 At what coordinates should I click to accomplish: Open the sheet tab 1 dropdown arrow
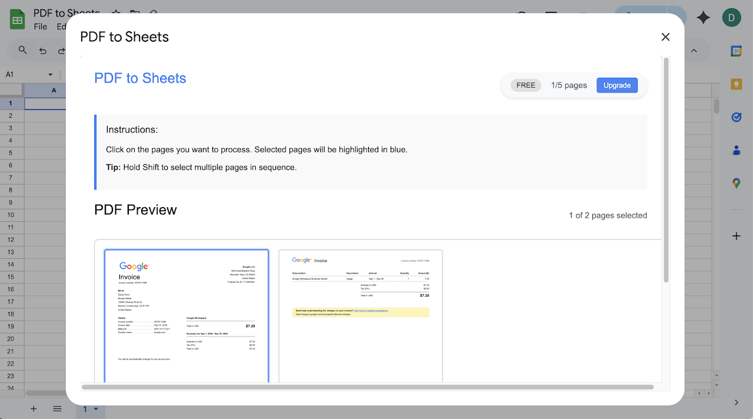[95, 409]
